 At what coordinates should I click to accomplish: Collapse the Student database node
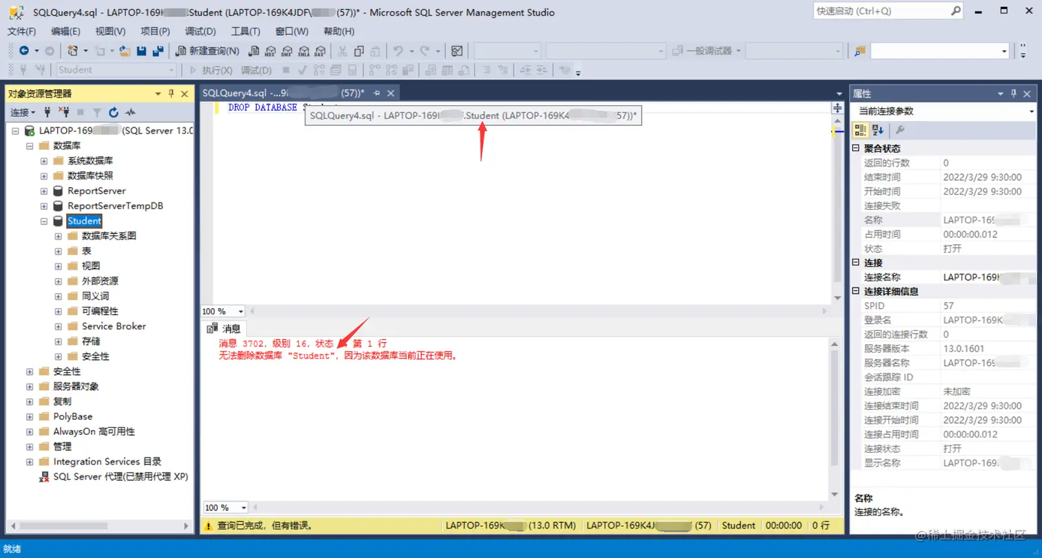tap(44, 221)
